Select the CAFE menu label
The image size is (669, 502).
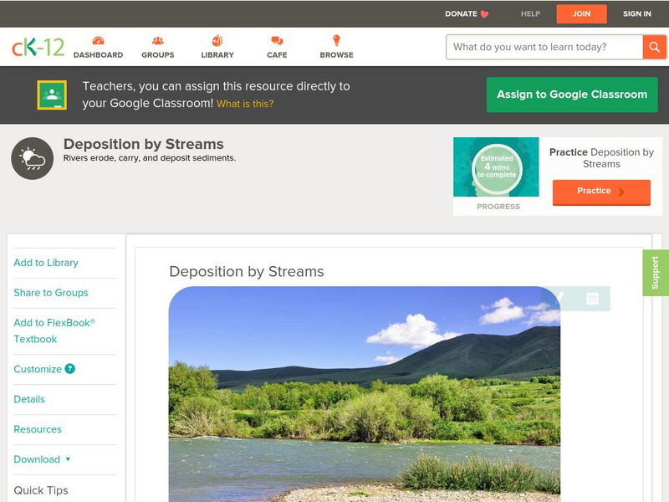click(277, 55)
